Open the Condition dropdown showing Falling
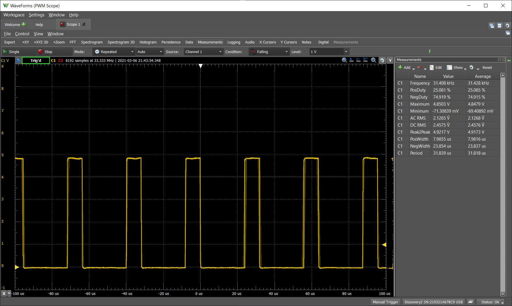The image size is (512, 306). (x=269, y=52)
